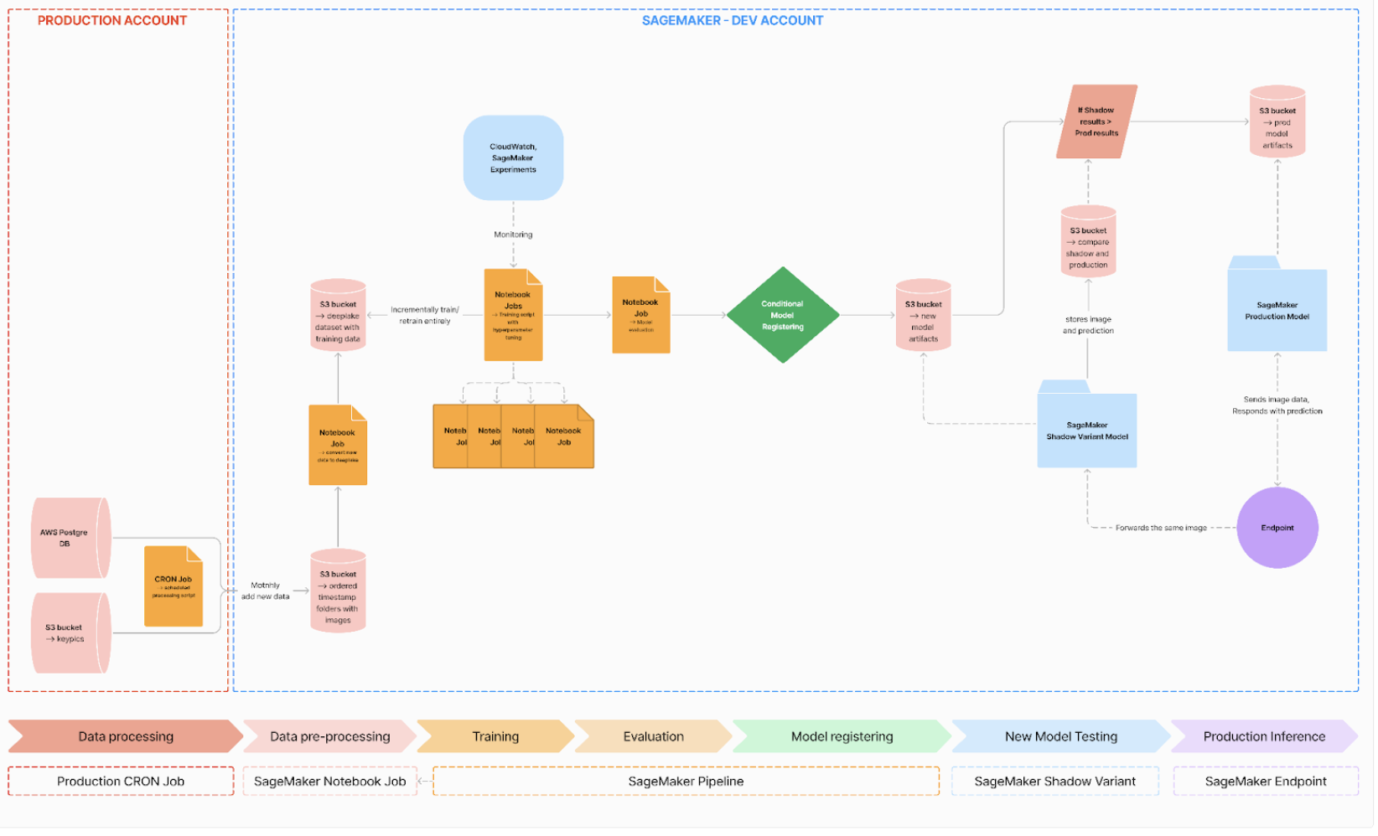1378x836 pixels.
Task: Click the Model registering stage arrow
Action: point(842,738)
